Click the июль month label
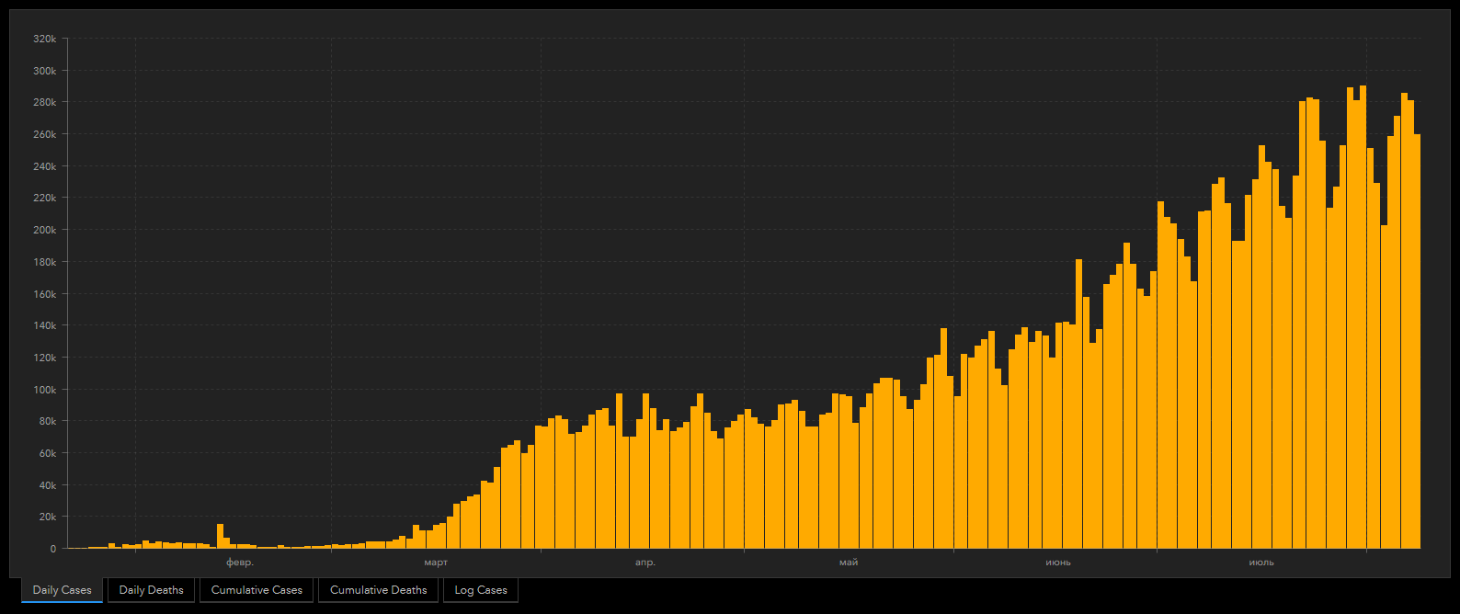 coord(1261,563)
